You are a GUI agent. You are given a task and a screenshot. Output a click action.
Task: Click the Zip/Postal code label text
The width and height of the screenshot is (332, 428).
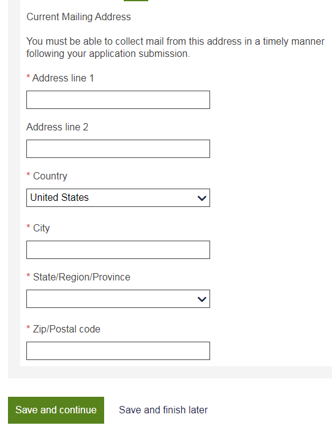[67, 329]
